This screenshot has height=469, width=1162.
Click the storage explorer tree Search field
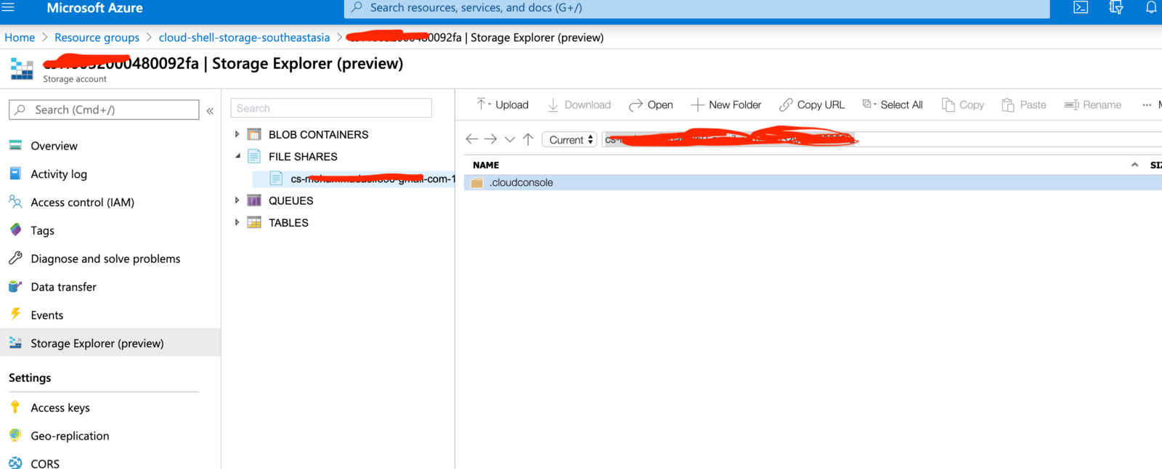[331, 108]
